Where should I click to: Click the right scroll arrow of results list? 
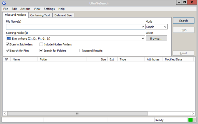[193, 113]
